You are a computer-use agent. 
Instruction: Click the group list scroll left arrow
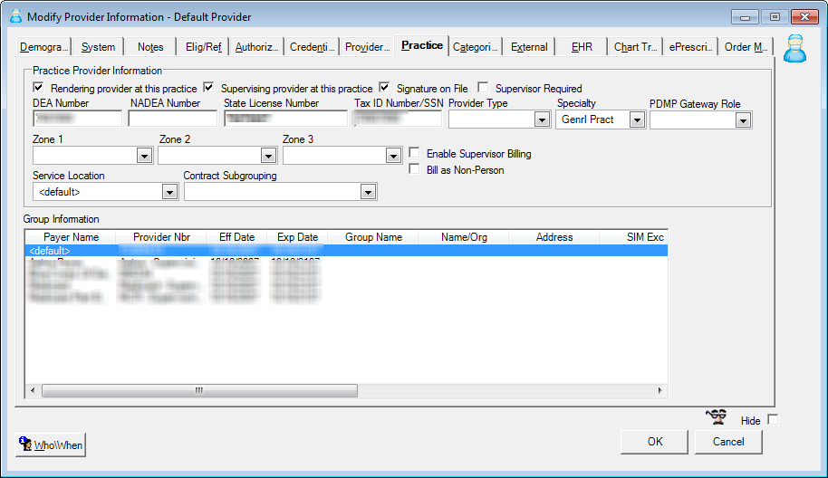[x=33, y=390]
